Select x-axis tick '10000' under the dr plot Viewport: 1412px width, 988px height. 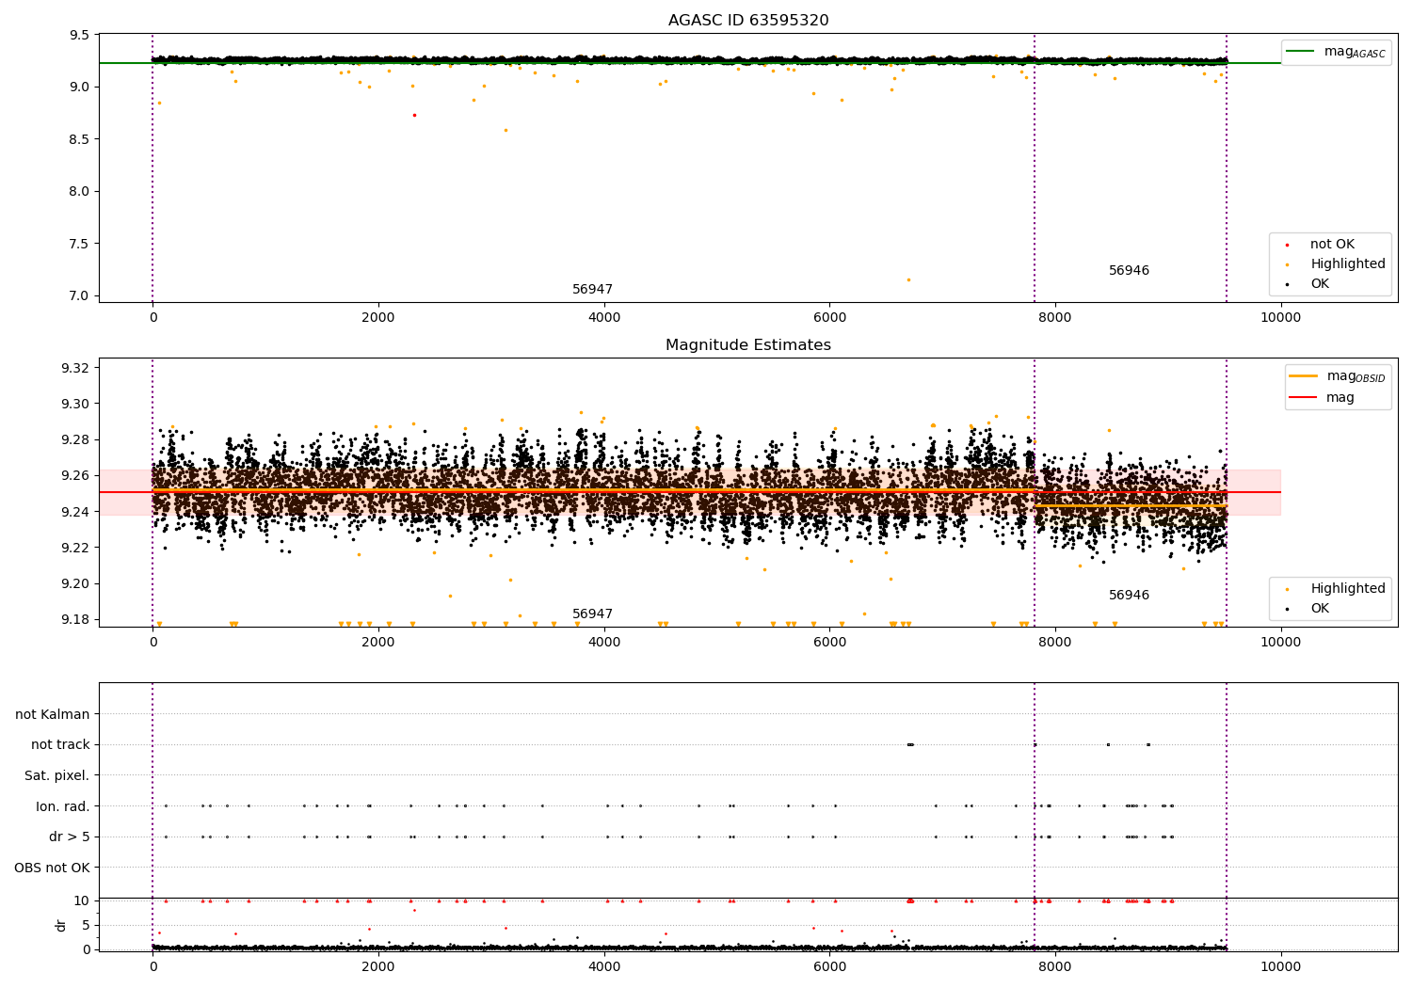tap(1281, 967)
